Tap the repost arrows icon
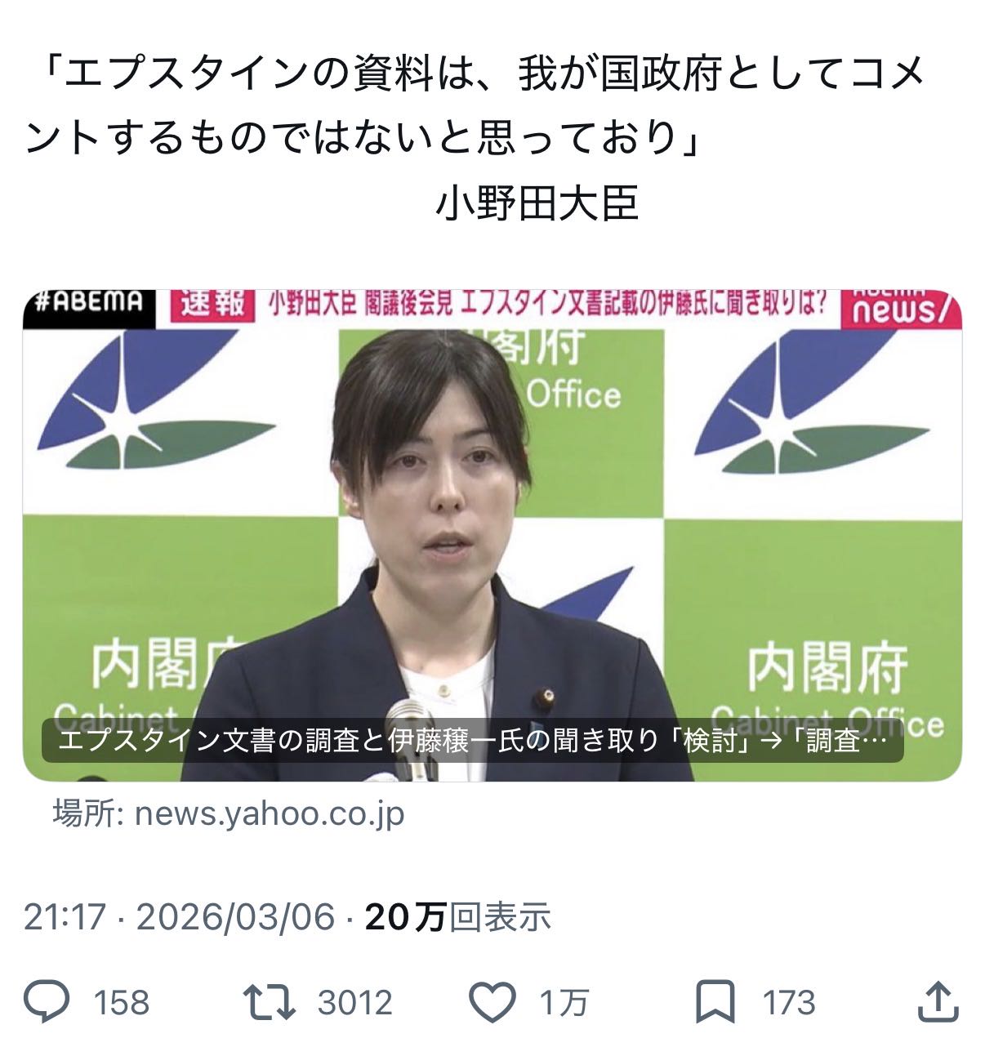Image resolution: width=985 pixels, height=1056 pixels. [270, 1002]
